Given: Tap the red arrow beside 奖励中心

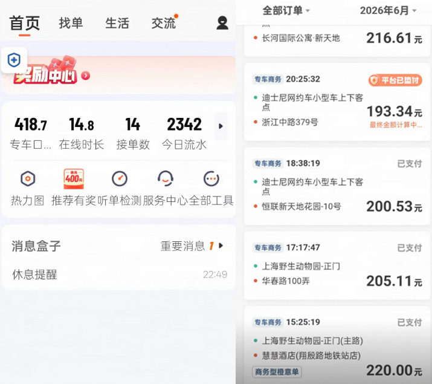Looking at the screenshot, I should [x=86, y=76].
